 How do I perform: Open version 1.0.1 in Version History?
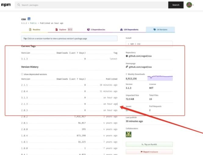24,142
